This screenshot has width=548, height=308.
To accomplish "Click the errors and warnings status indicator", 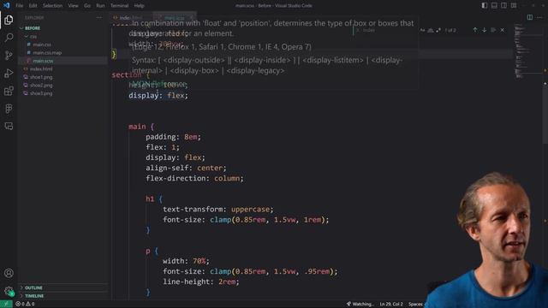I will click(x=25, y=304).
